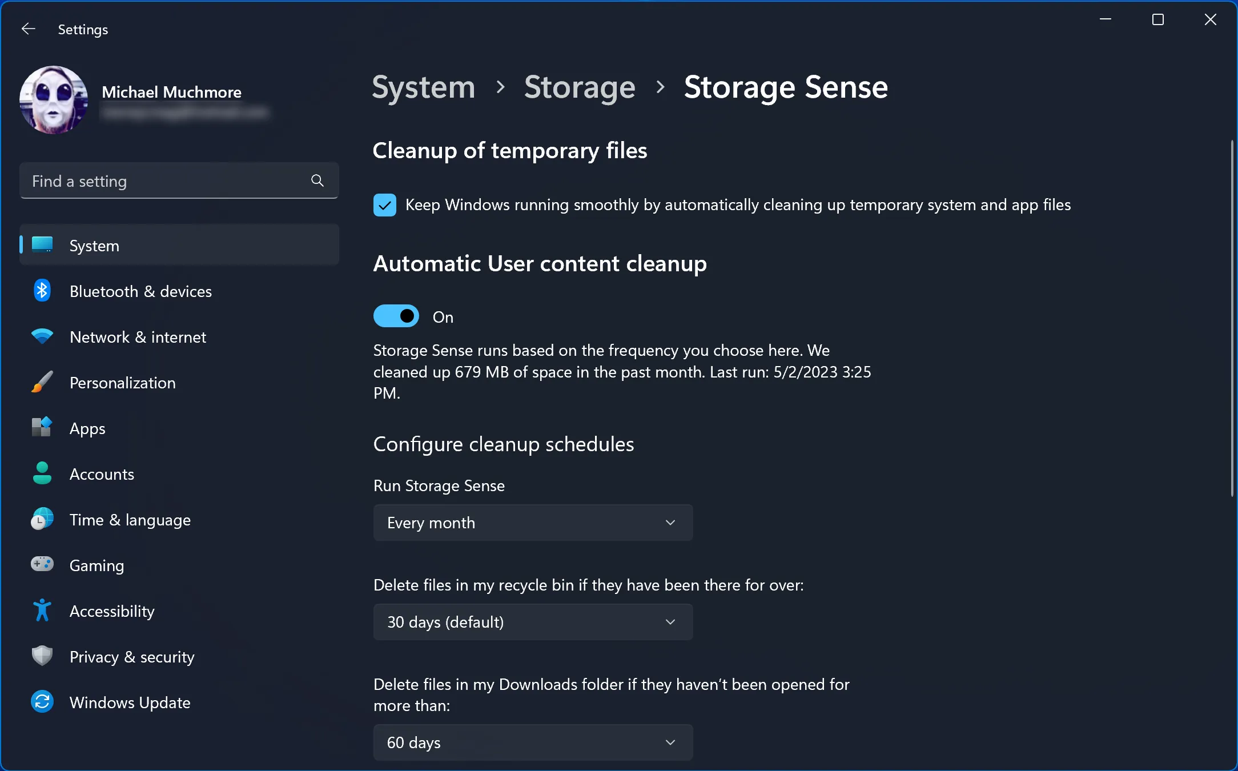Click the Windows Update sync icon
The height and width of the screenshot is (771, 1238).
42,702
